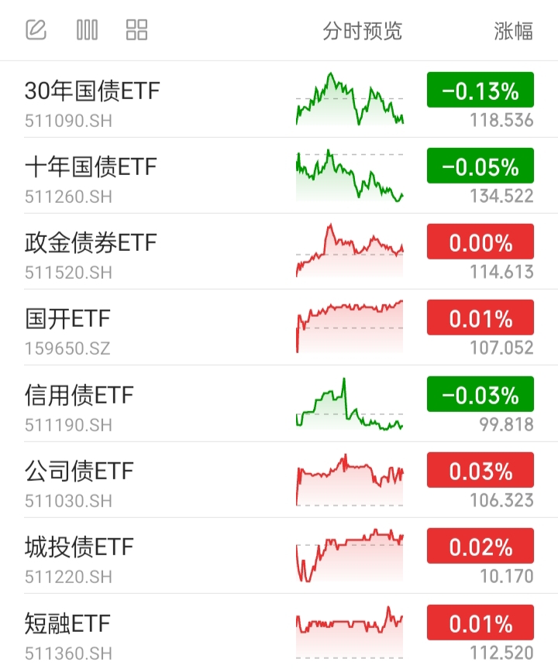Toggle the 0.00% badge for 政金债券ETF
This screenshot has width=558, height=669.
(x=480, y=242)
